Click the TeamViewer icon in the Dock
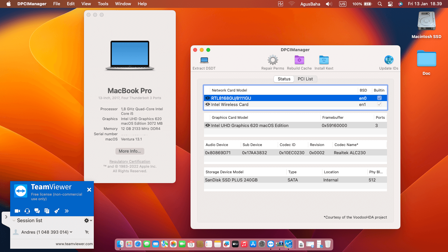This screenshot has width=448, height=252. (x=271, y=244)
